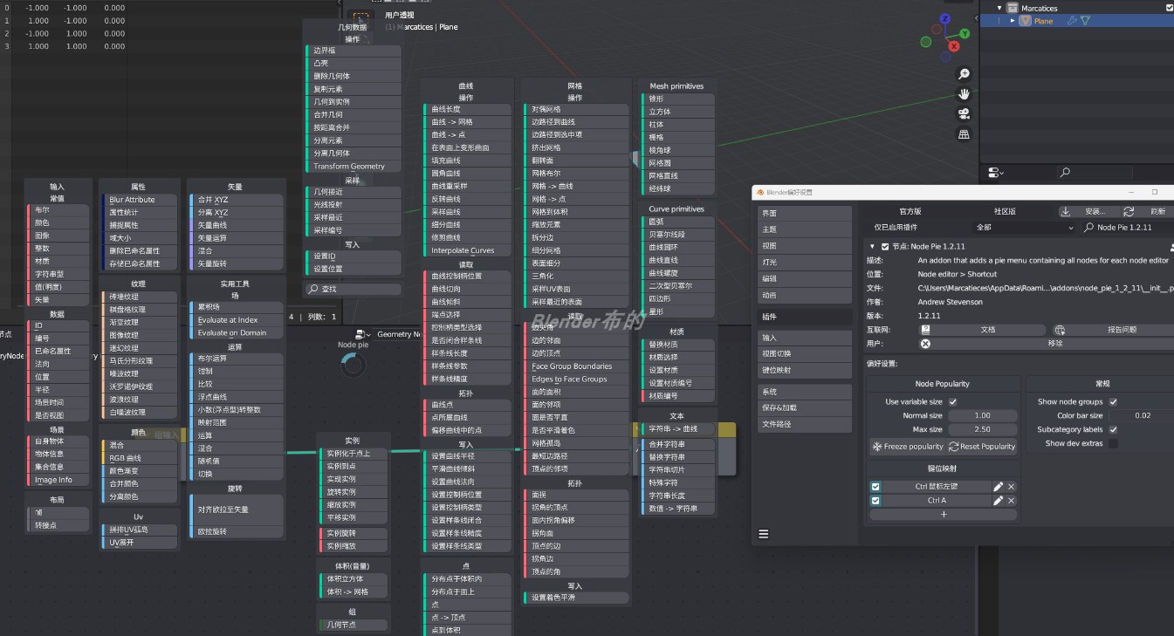Remove the Ctrl 鼠标左键 keymap with X
The height and width of the screenshot is (636, 1174).
point(1012,487)
